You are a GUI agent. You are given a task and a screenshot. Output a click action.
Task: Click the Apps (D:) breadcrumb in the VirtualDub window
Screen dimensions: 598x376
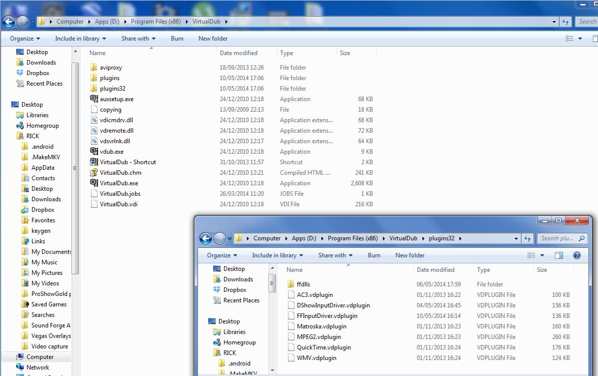coord(107,22)
